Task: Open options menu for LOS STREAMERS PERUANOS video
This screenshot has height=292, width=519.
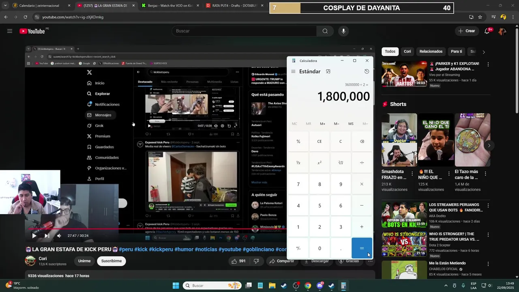Action: tap(488, 206)
